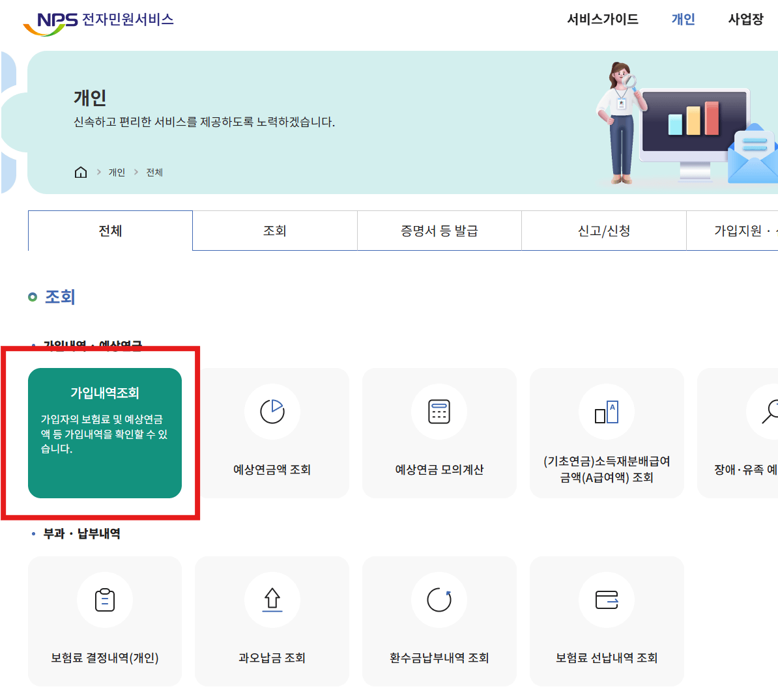The height and width of the screenshot is (693, 778).
Task: Click the NPS 전자민원서비스 logo
Action: (x=98, y=20)
